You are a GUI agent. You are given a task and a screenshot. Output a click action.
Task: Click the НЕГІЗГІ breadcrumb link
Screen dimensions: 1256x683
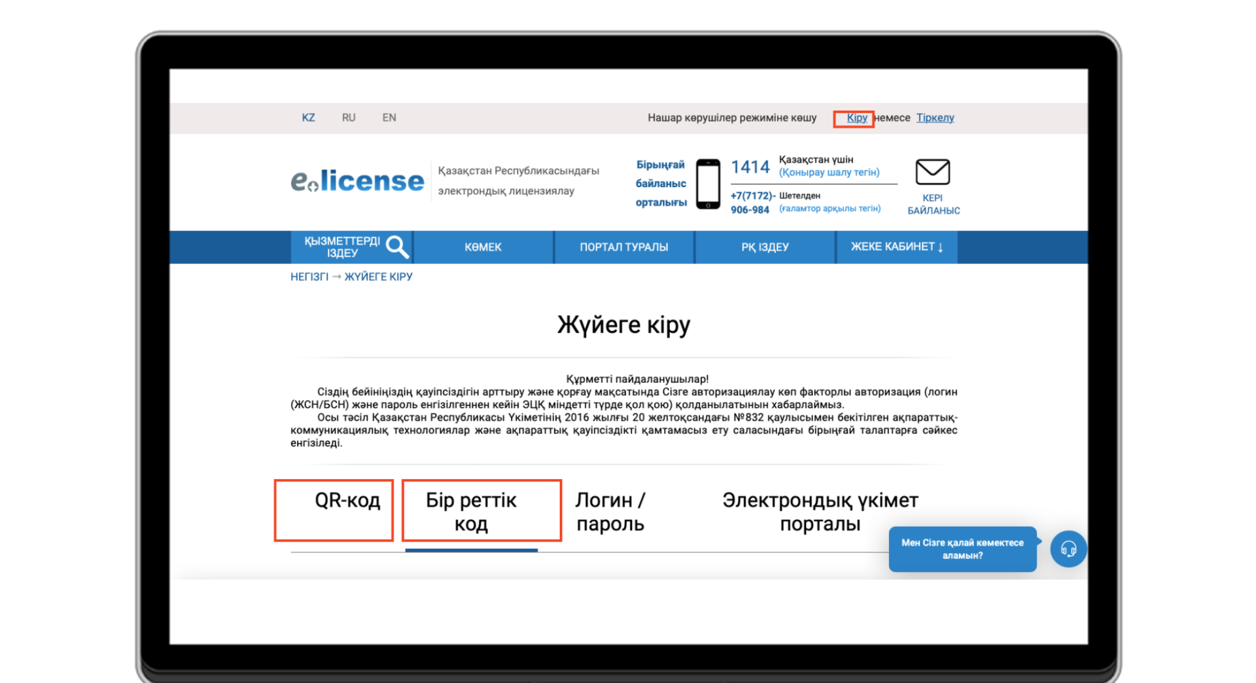coord(309,276)
